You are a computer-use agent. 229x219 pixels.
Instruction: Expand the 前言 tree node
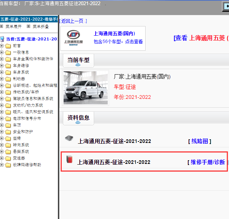(x=1, y=46)
